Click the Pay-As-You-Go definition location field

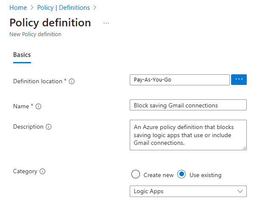179,80
